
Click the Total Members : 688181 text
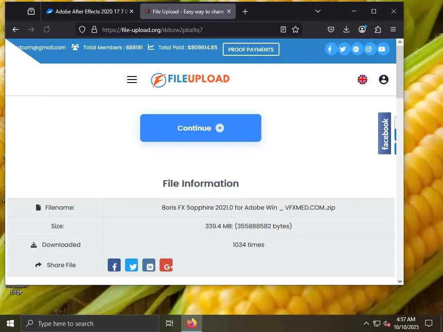[113, 48]
